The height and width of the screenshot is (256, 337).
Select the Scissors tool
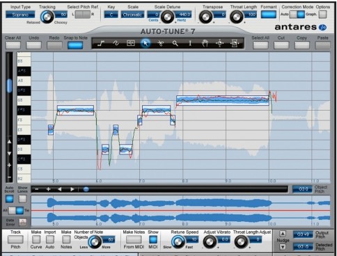[x=160, y=43]
